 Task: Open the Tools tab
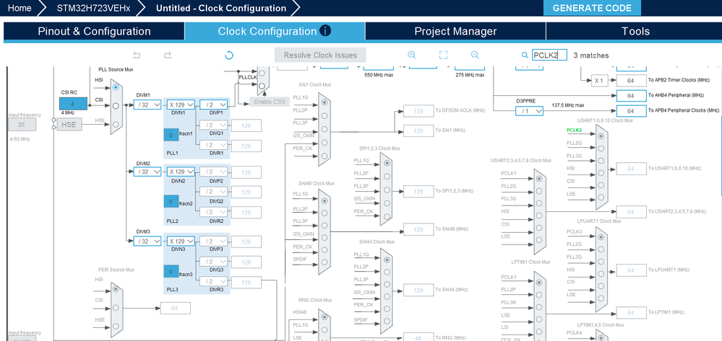pyautogui.click(x=635, y=31)
